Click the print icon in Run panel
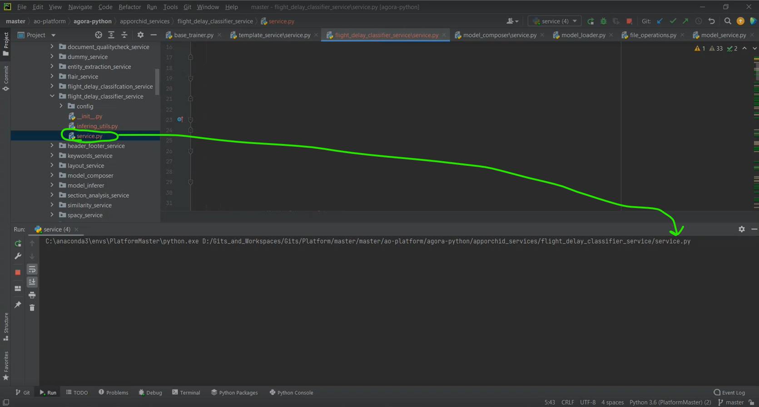The height and width of the screenshot is (407, 759). coord(32,295)
